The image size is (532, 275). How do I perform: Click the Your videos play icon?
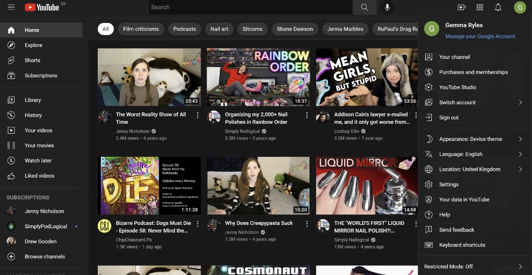(x=11, y=130)
